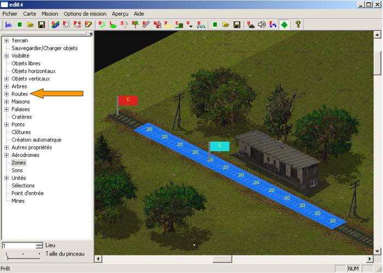Viewport: 383px width, 273px height.
Task: Click the yellow question mark help icon
Action: [x=298, y=25]
